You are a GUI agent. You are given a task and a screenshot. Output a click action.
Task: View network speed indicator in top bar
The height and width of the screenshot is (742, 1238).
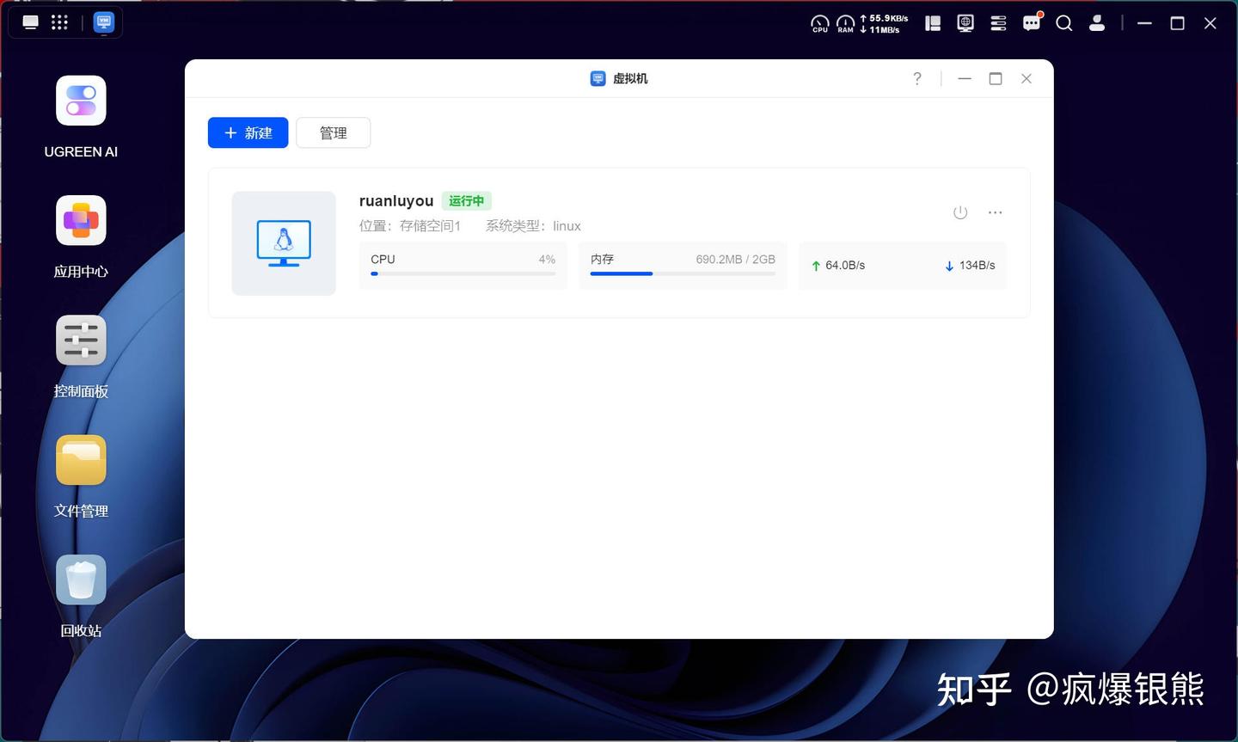tap(884, 23)
